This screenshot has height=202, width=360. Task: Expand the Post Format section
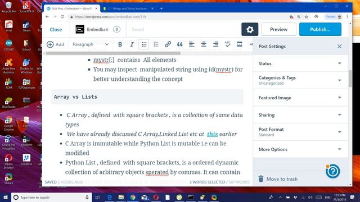(300, 132)
